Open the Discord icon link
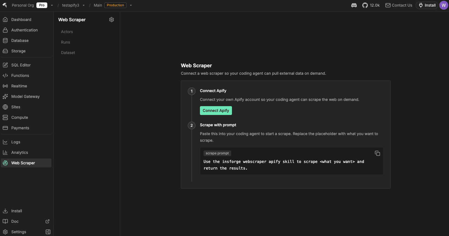The width and height of the screenshot is (449, 236). [x=354, y=5]
